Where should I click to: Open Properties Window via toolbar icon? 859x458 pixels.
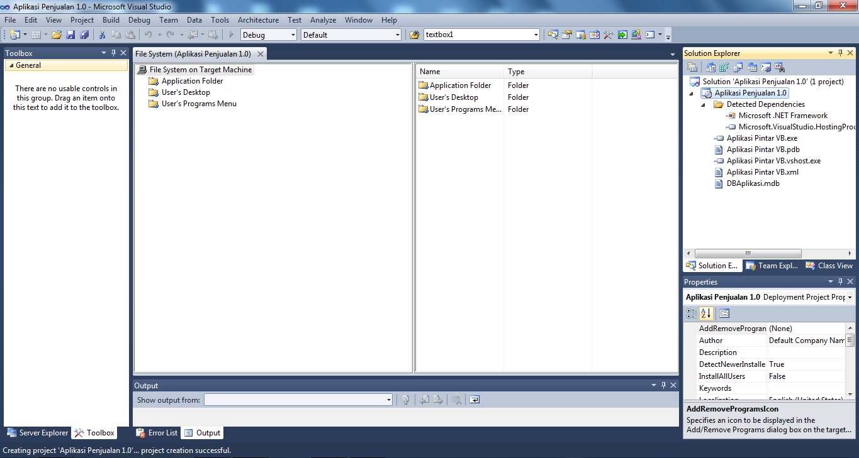(x=567, y=35)
